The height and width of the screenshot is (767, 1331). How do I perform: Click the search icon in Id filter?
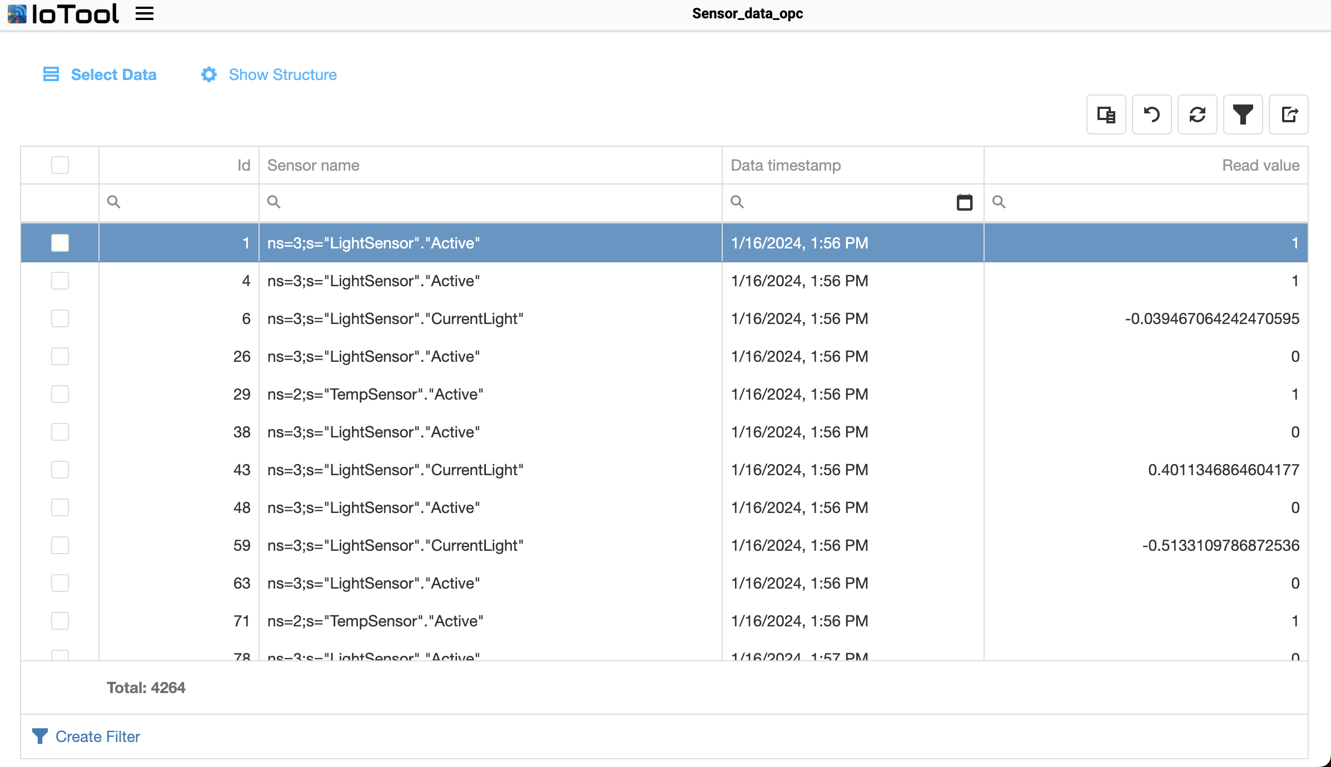pos(113,202)
